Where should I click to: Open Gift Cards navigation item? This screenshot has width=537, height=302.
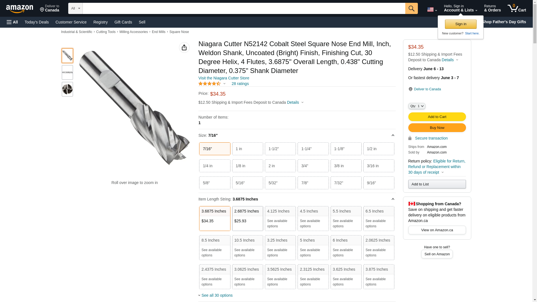123,22
